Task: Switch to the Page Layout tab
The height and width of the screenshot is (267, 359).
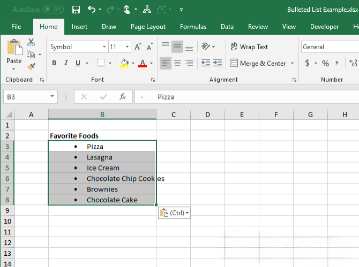Action: click(x=148, y=27)
